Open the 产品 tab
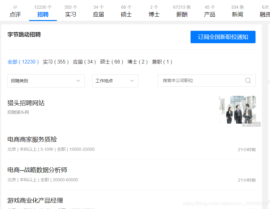270x209 pixels. [209, 11]
